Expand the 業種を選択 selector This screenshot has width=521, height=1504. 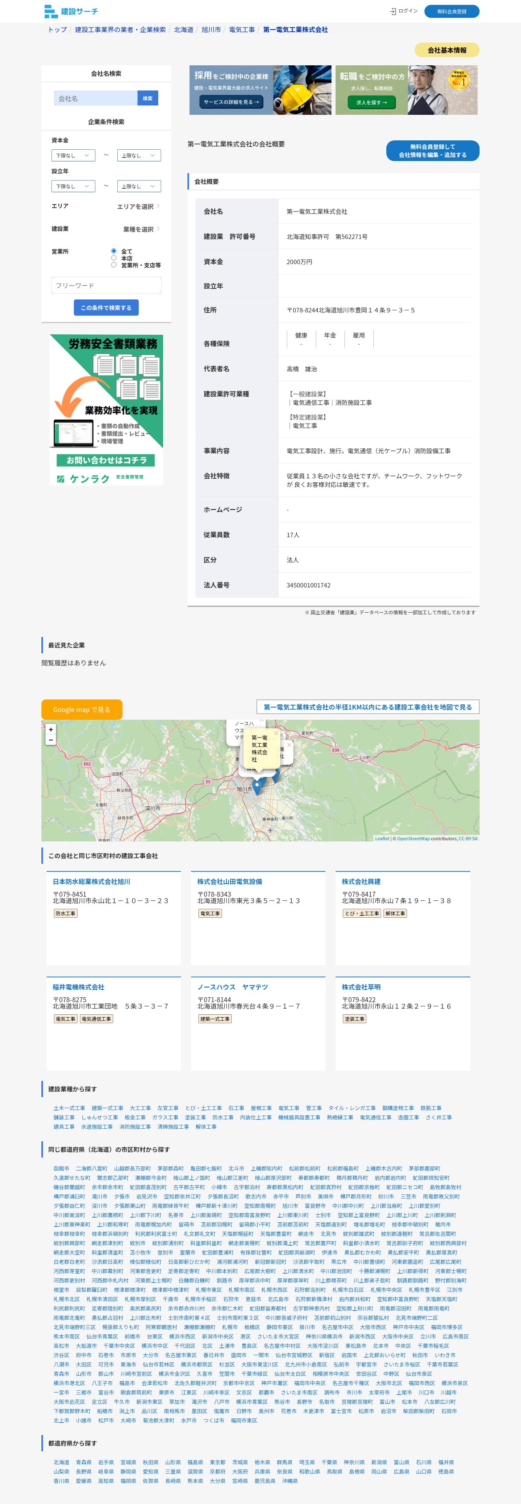(x=141, y=229)
